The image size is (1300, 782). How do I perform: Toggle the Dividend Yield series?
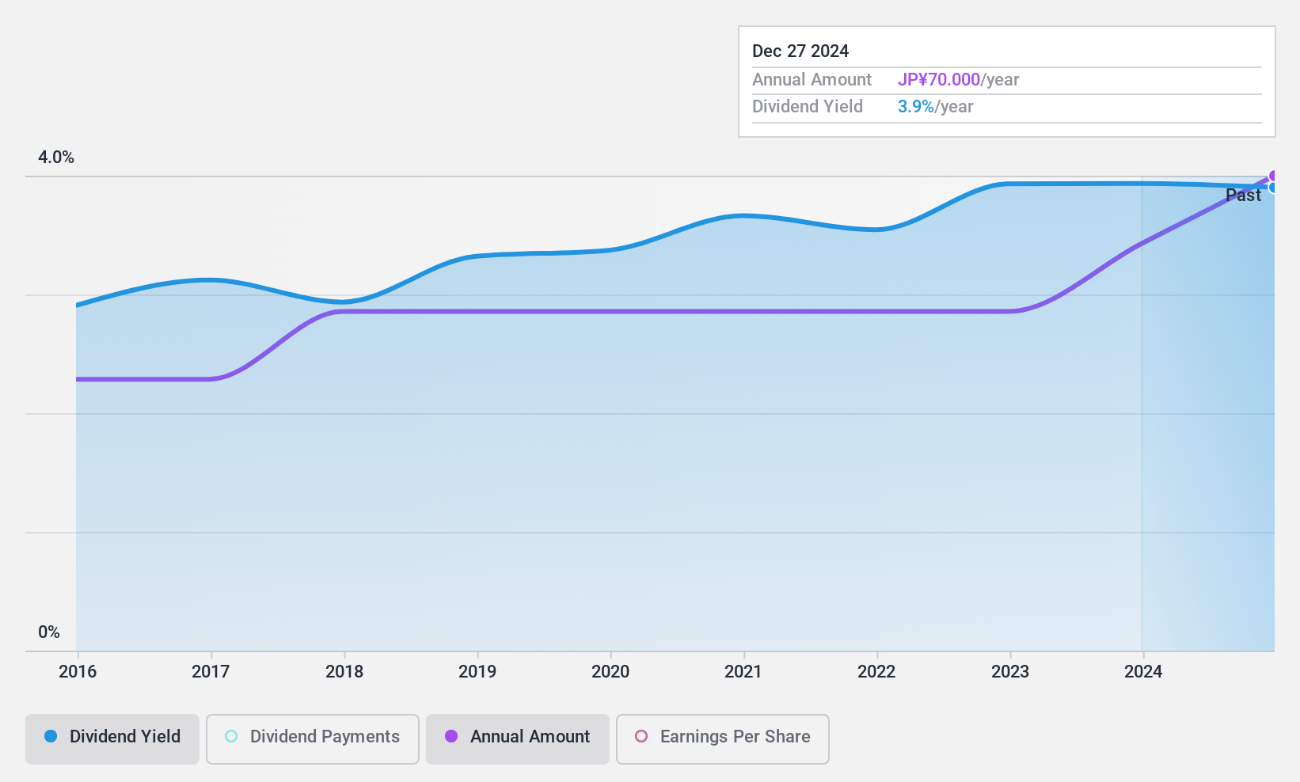(112, 738)
